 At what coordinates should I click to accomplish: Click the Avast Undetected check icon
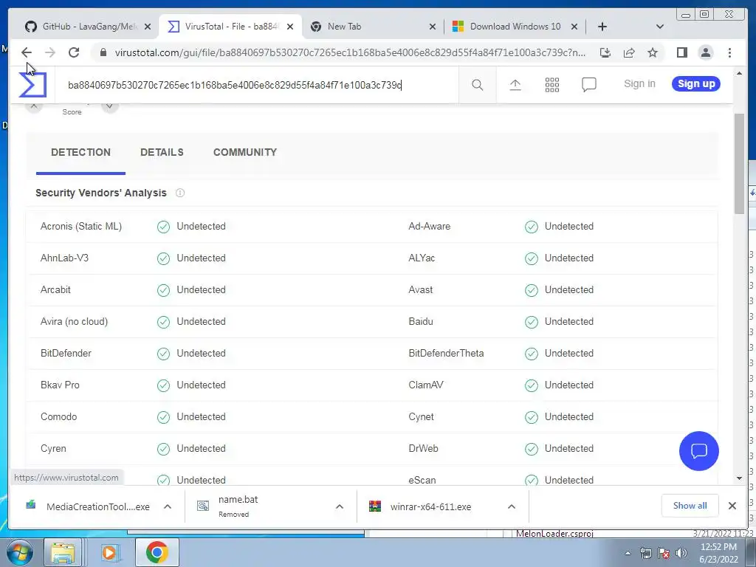pos(532,290)
